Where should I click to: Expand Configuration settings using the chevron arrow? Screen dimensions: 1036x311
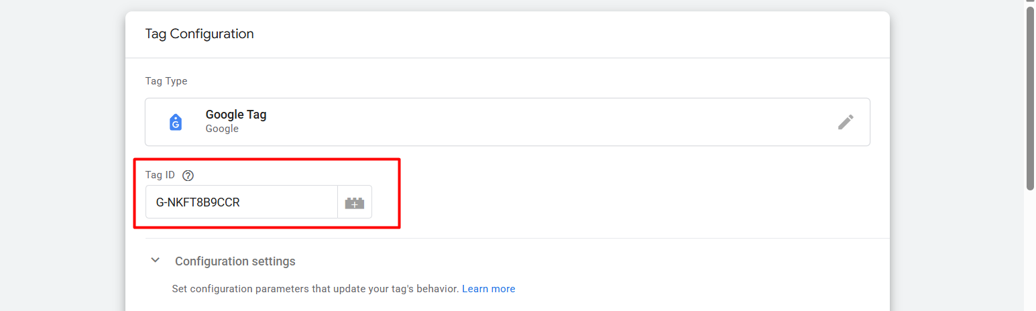pyautogui.click(x=156, y=260)
